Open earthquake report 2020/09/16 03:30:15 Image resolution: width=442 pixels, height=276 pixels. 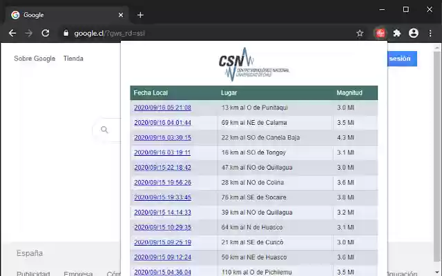pyautogui.click(x=163, y=137)
